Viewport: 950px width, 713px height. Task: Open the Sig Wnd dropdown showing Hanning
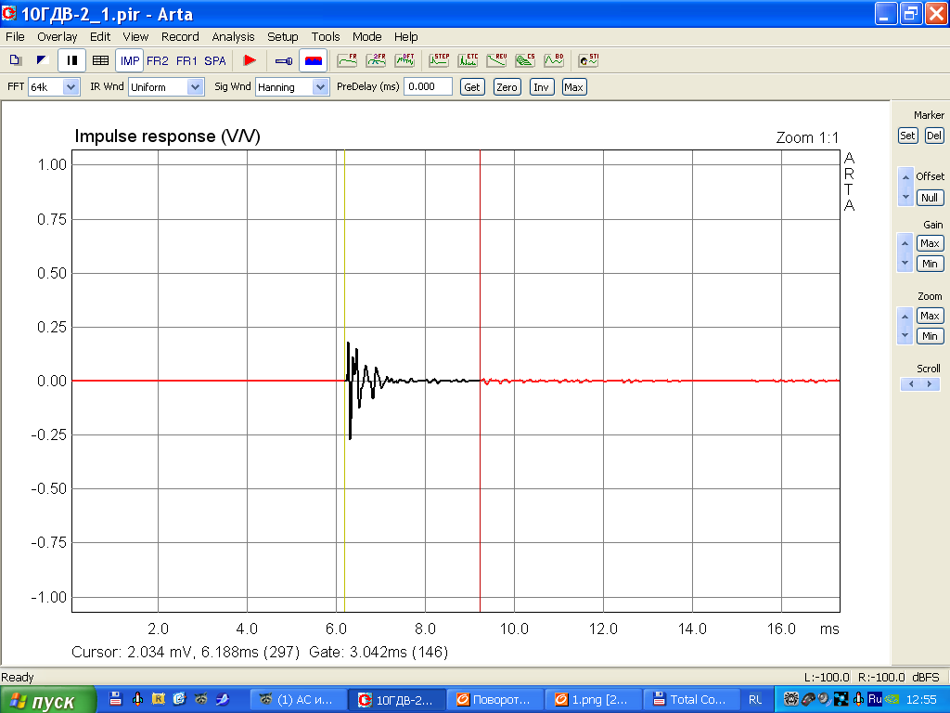[x=292, y=86]
